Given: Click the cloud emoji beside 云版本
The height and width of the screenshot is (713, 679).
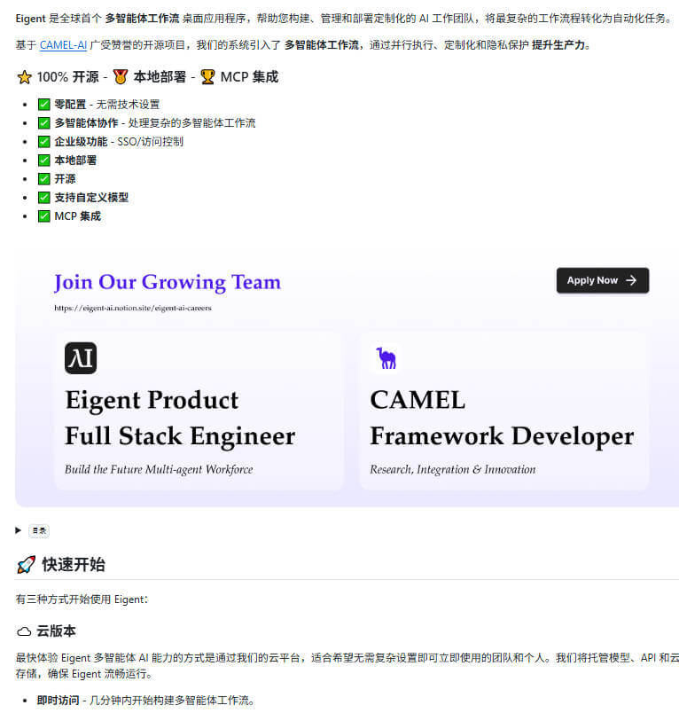Looking at the screenshot, I should 24,631.
